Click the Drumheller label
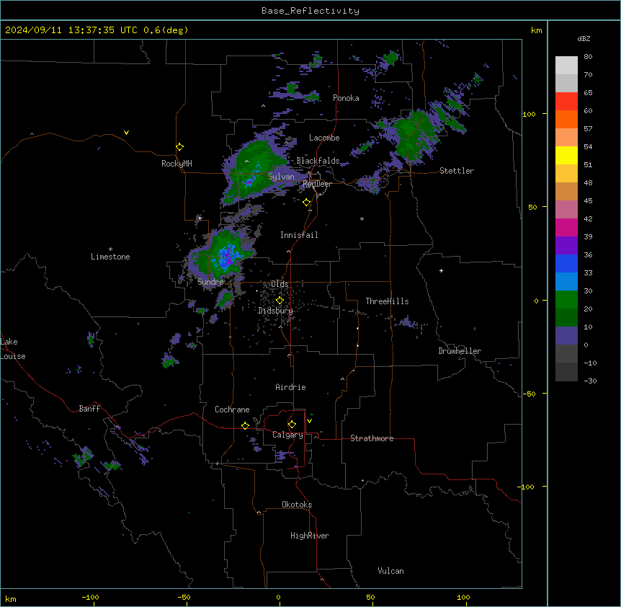Image resolution: width=621 pixels, height=607 pixels. [x=460, y=351]
